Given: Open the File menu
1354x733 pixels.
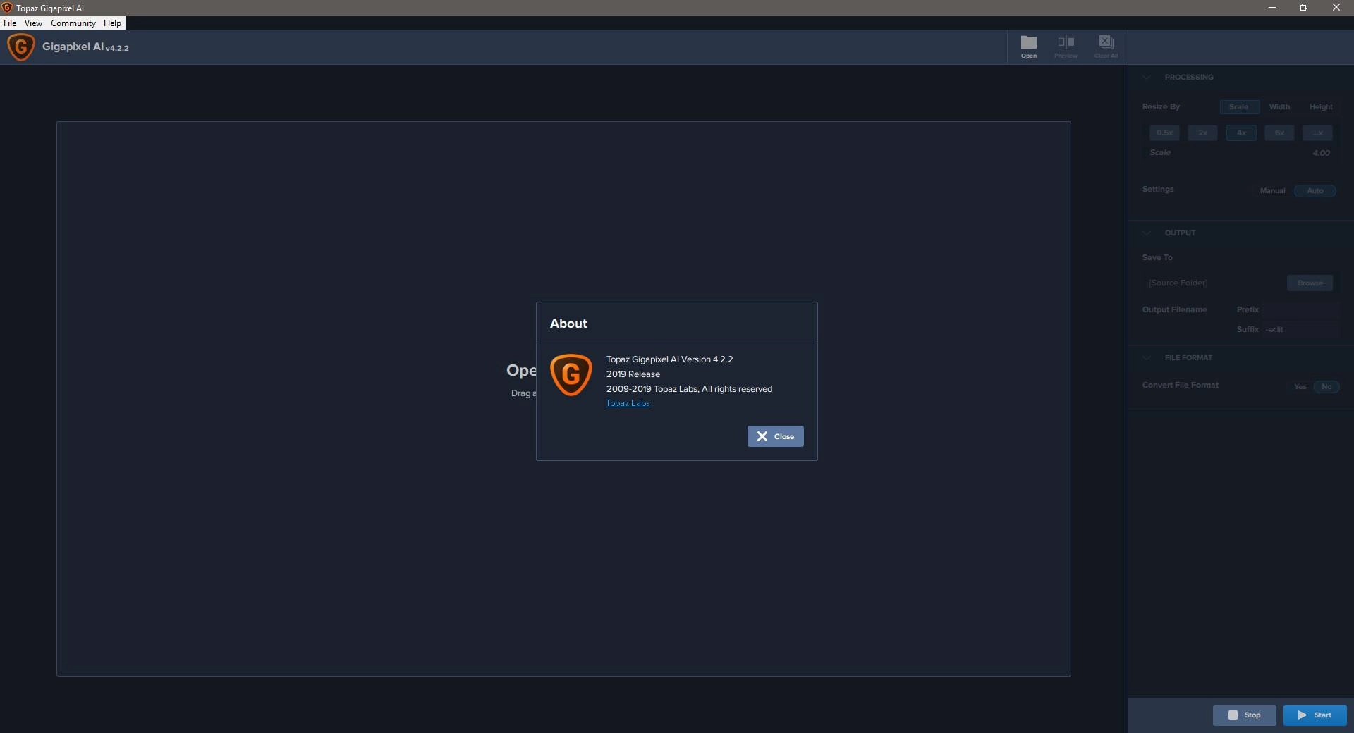Looking at the screenshot, I should pyautogui.click(x=10, y=23).
